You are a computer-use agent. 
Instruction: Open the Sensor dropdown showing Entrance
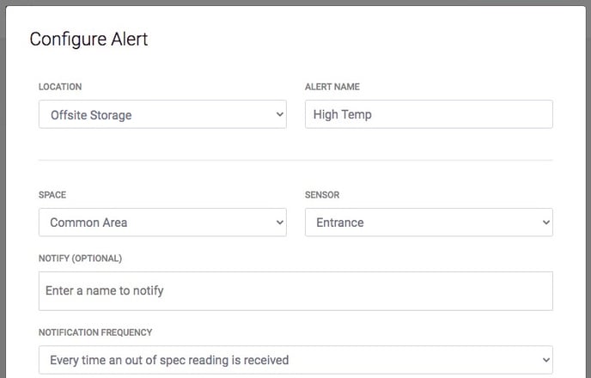429,223
